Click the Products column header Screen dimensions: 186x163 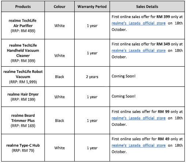click(23, 7)
